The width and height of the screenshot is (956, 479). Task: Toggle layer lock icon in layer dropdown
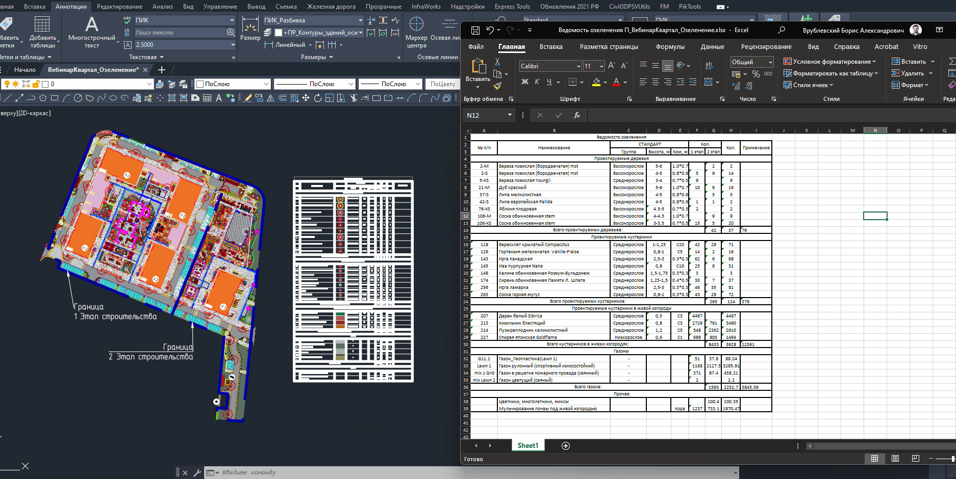36,84
